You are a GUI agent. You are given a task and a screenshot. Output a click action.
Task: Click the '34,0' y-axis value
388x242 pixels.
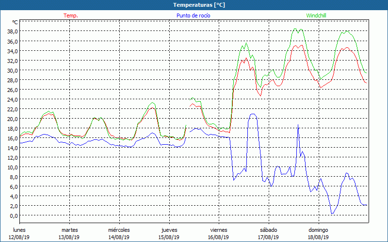pyautogui.click(x=13, y=51)
